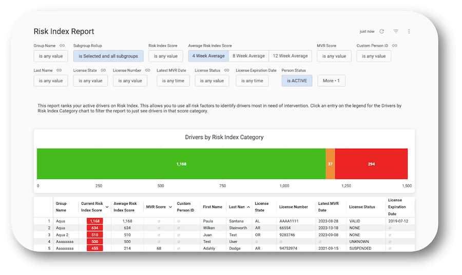Open Subgroup Rollup filter dropdown

[108, 56]
